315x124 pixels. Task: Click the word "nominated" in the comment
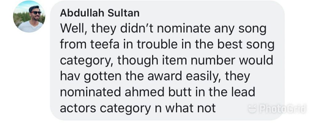click(91, 92)
